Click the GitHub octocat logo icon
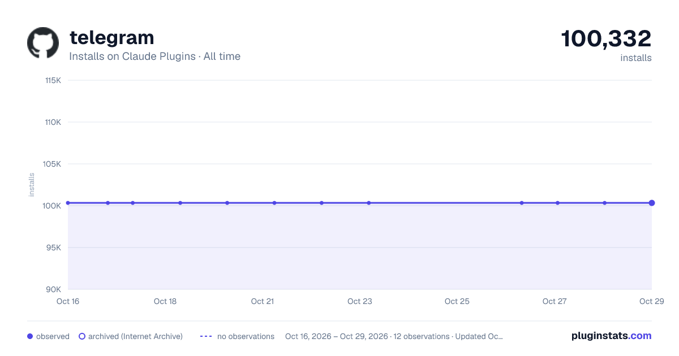679x356 pixels. 43,43
